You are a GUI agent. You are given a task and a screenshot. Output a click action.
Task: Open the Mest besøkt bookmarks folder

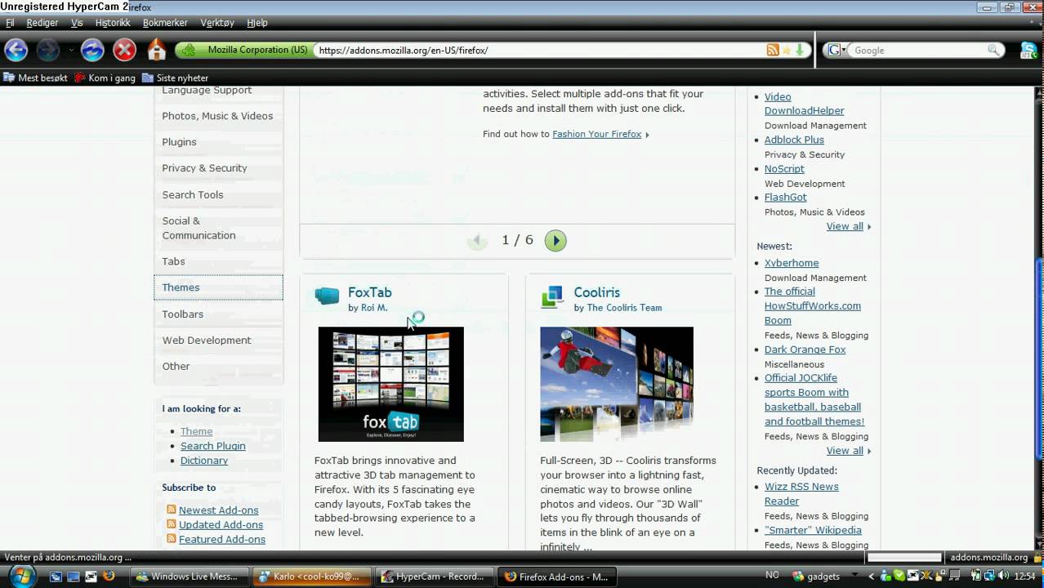click(x=36, y=78)
